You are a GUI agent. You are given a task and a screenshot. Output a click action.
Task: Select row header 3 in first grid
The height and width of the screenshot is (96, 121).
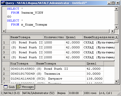[6, 52]
